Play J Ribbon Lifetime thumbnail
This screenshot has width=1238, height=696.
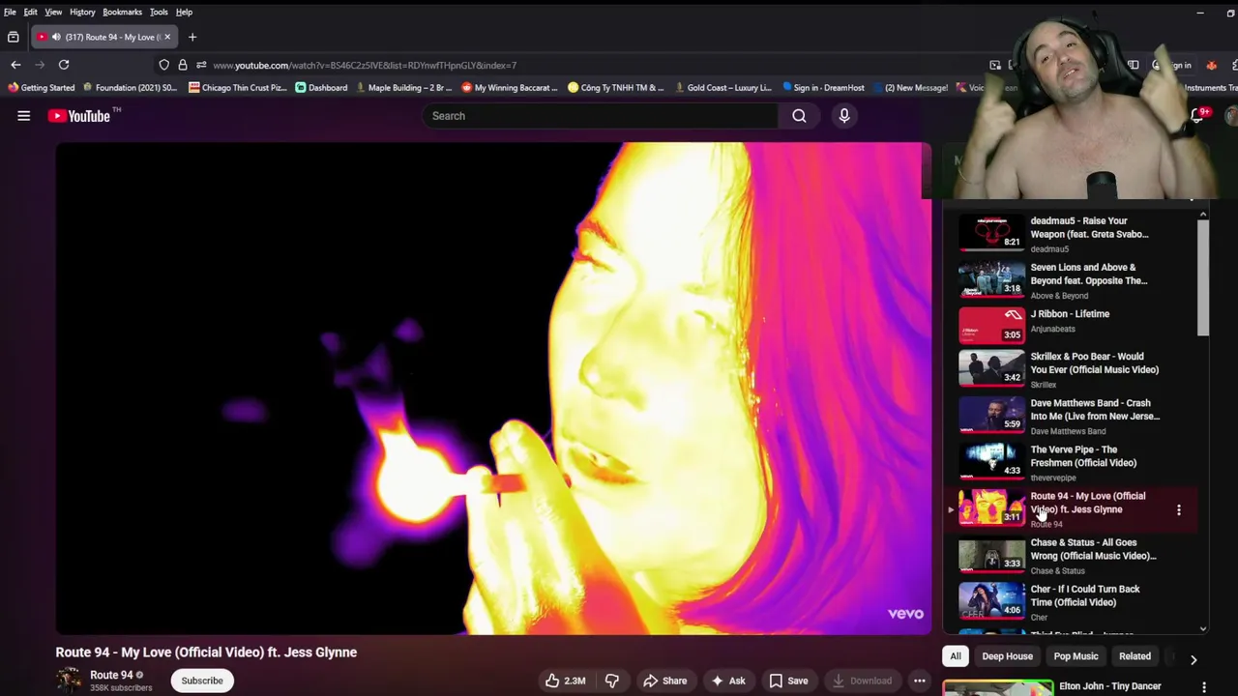coord(991,326)
